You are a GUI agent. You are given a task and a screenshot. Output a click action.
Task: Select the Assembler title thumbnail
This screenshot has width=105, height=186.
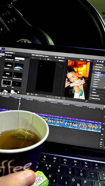[x=9, y=65]
